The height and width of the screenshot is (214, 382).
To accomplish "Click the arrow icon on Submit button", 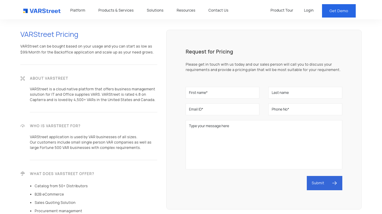I will pos(334,183).
